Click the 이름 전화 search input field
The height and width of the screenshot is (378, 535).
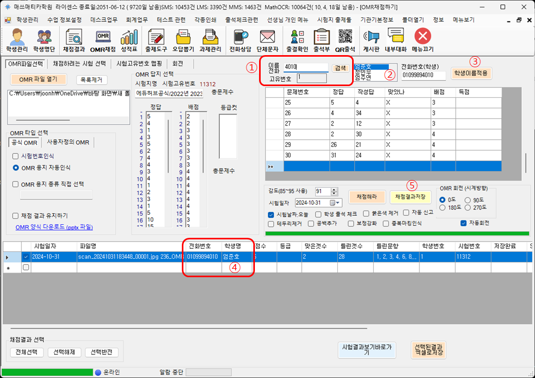point(305,67)
